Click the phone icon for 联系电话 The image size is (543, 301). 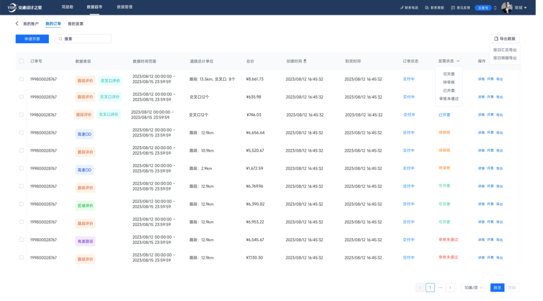pos(401,8)
